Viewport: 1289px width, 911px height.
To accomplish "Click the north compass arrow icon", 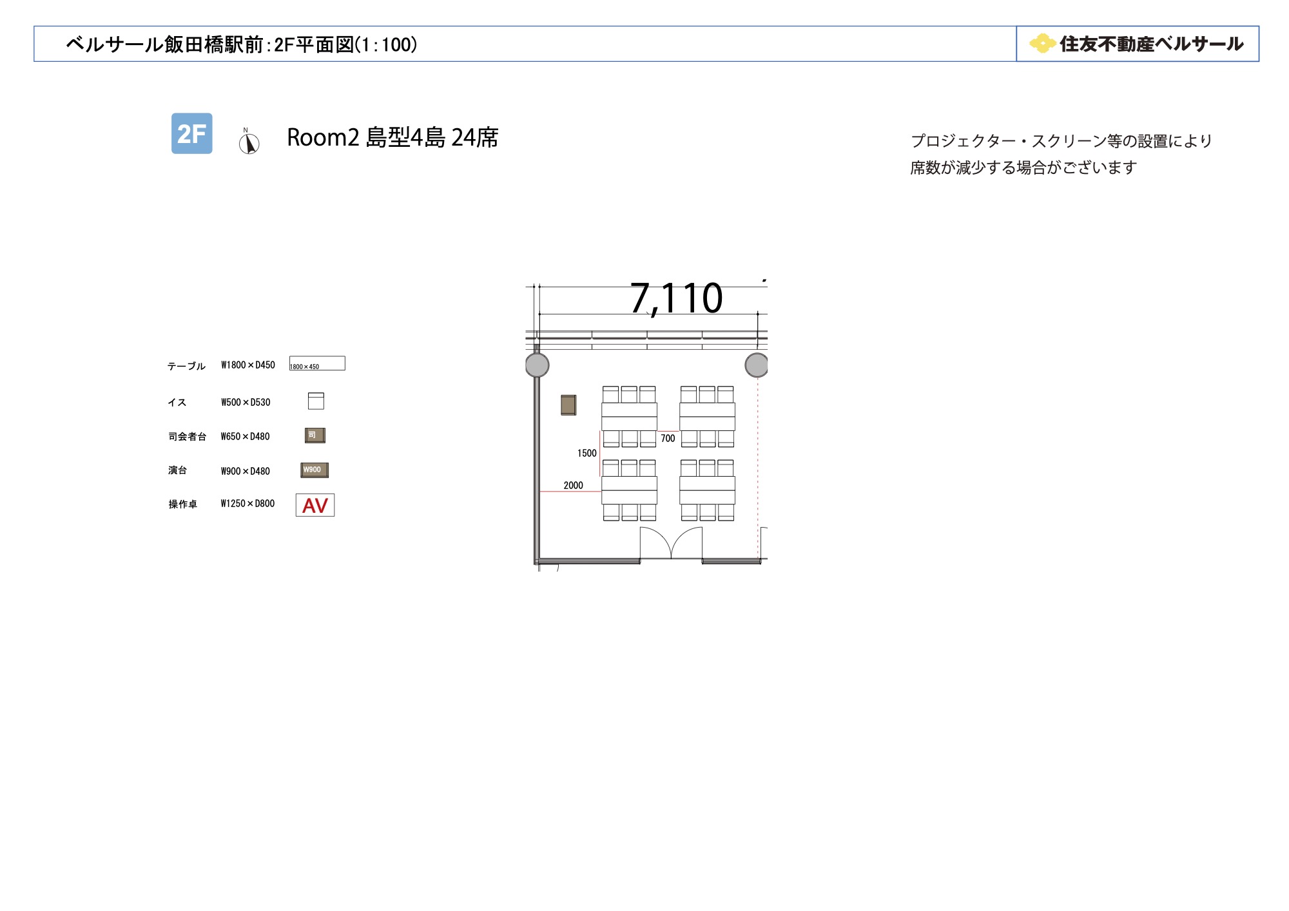I will [249, 141].
